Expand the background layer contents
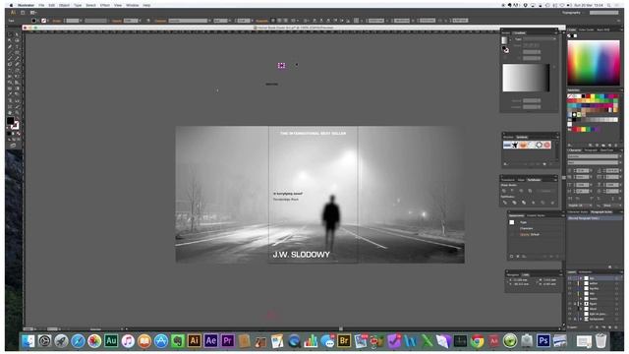The width and height of the screenshot is (629, 354). tap(581, 319)
